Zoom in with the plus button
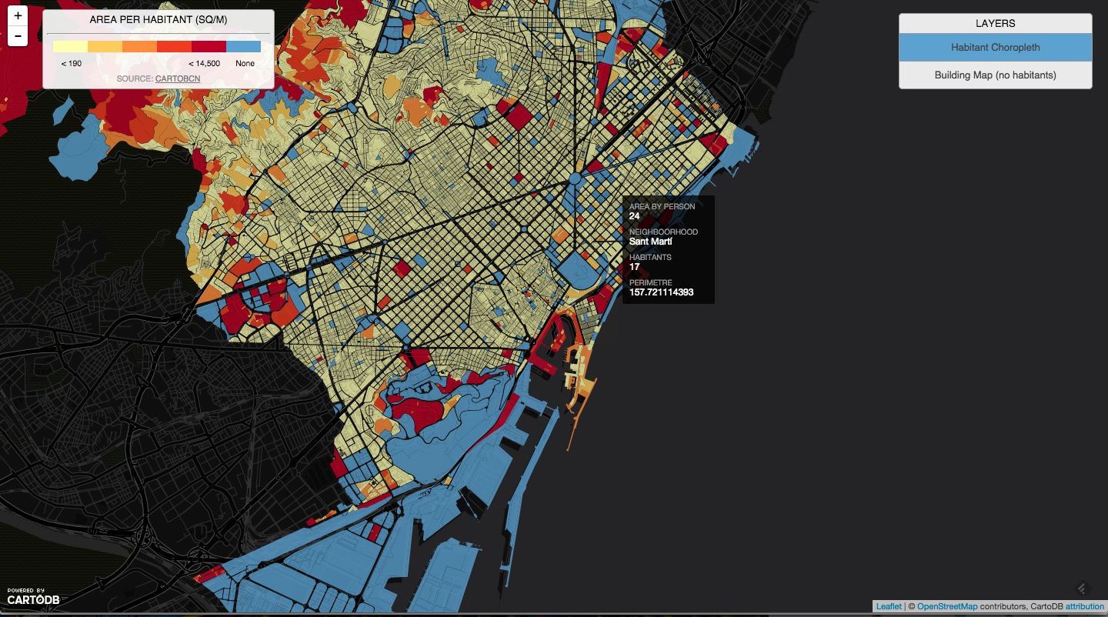 click(x=18, y=16)
